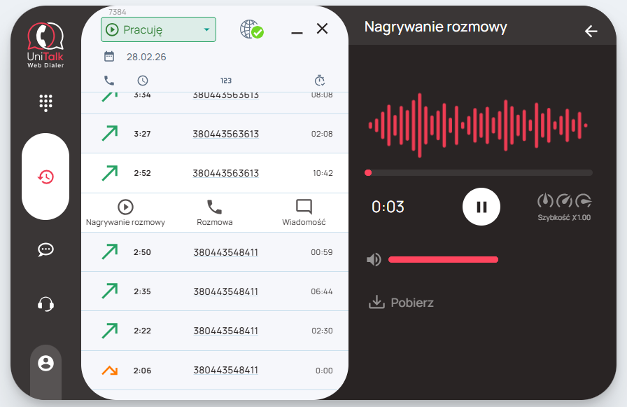Pause the call recording playback

click(481, 207)
